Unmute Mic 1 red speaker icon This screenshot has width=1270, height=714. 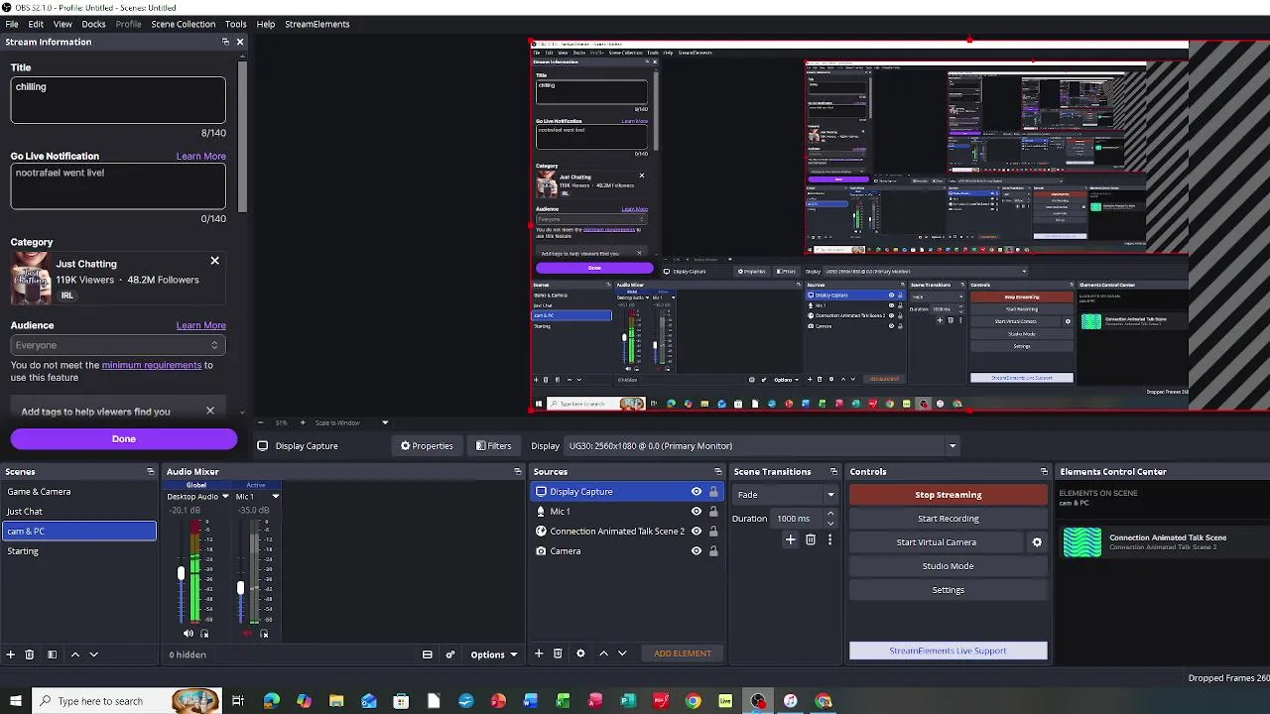pos(247,634)
